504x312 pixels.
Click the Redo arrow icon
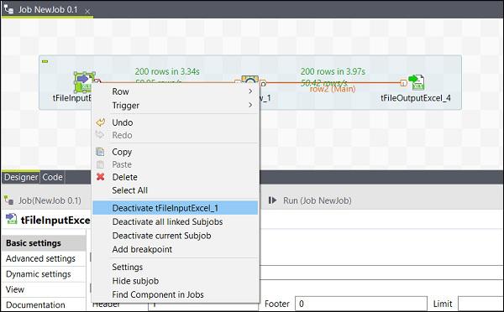tap(100, 134)
